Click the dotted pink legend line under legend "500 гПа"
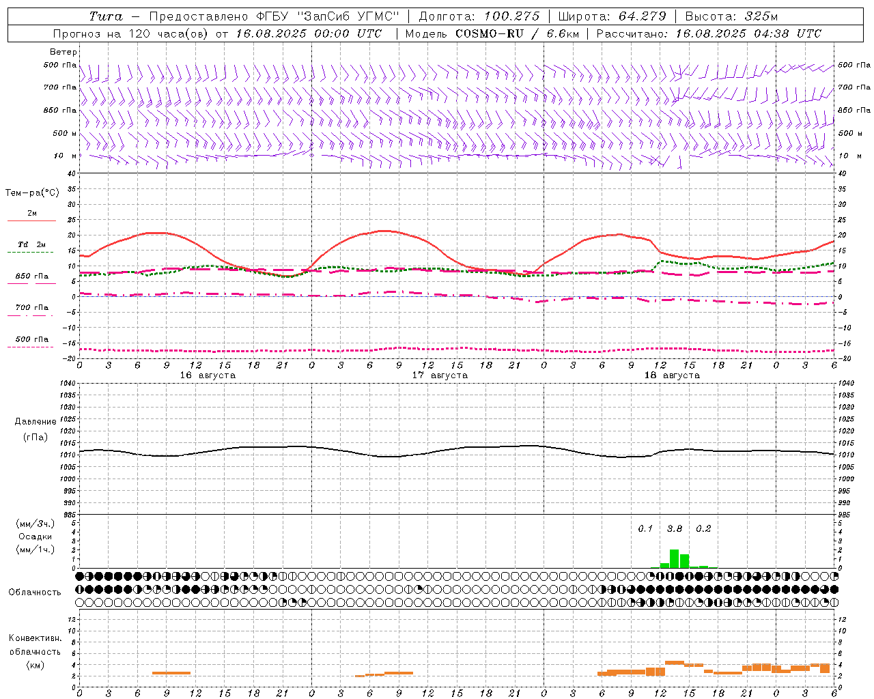This screenshot has width=874, height=699. (x=30, y=347)
